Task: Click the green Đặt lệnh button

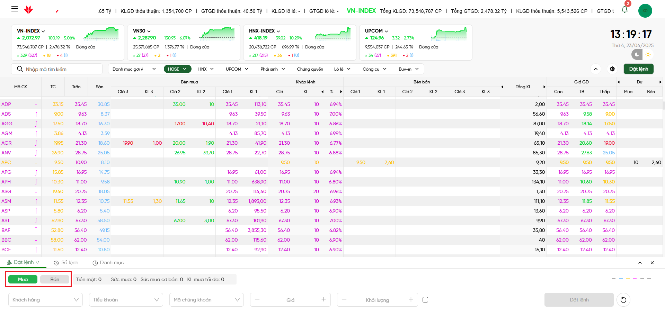Action: point(638,69)
